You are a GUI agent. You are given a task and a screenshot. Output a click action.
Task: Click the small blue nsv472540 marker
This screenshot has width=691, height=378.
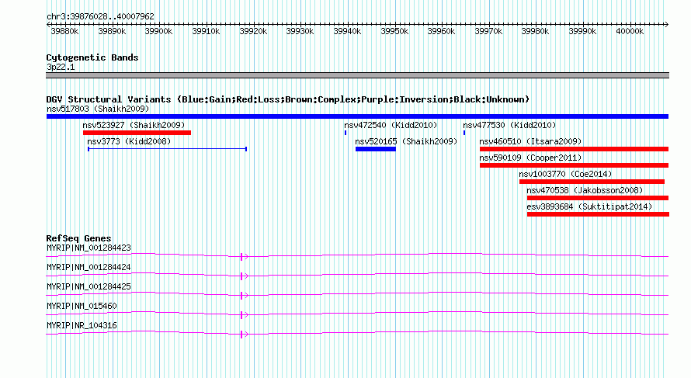click(x=345, y=133)
